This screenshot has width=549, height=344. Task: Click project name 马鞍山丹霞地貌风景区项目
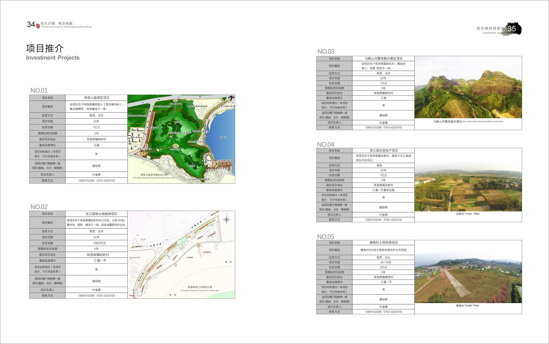coord(383,59)
